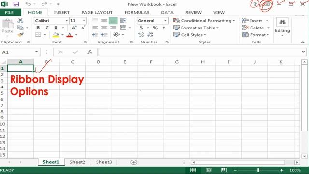Click the Paste clipboard icon
The width and height of the screenshot is (309, 174).
click(x=8, y=24)
